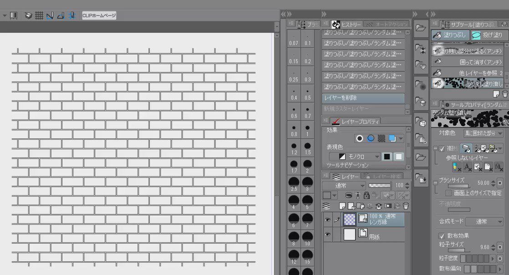Select the 投げ塗り subtool group
The width and height of the screenshot is (509, 275).
tap(489, 35)
